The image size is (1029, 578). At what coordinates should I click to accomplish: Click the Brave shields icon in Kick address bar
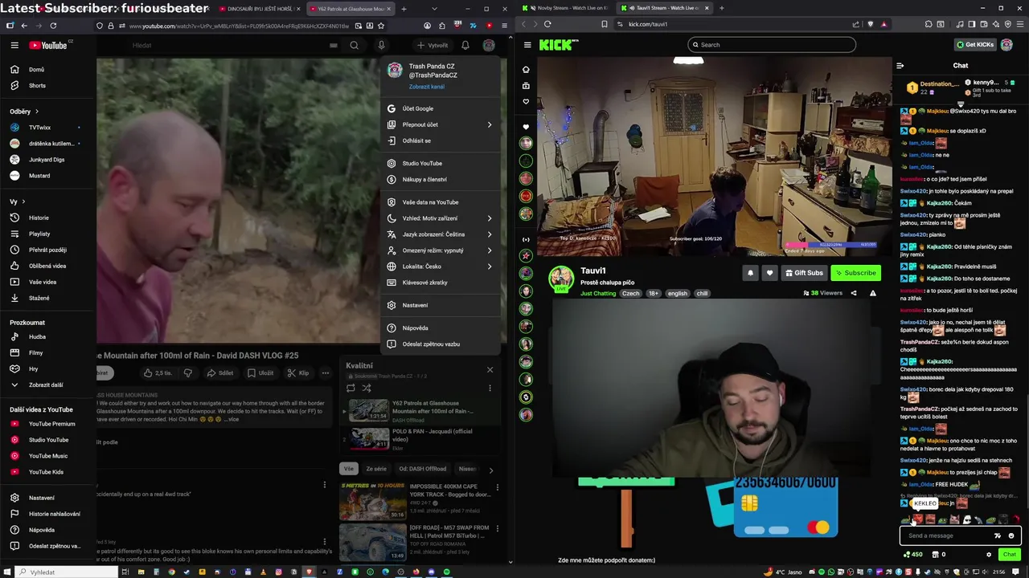870,24
